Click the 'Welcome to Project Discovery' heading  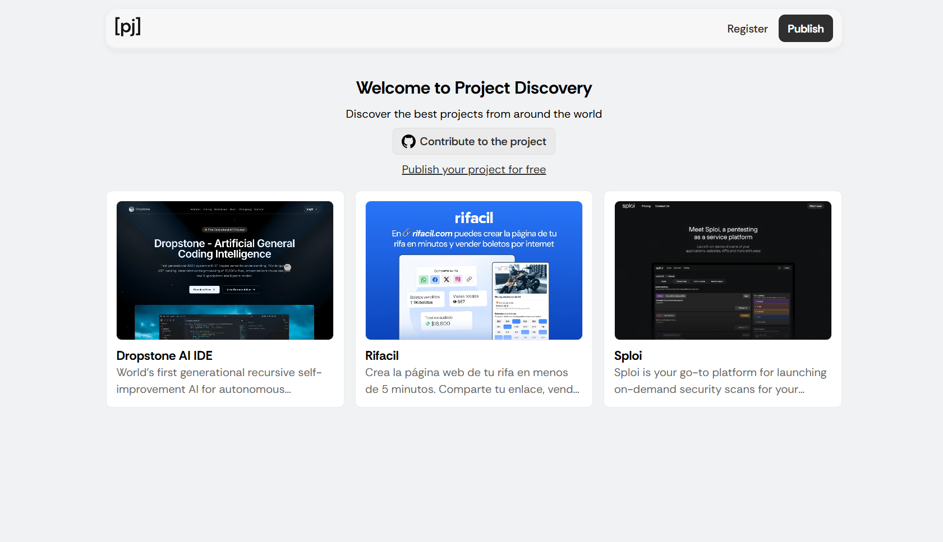pos(474,88)
